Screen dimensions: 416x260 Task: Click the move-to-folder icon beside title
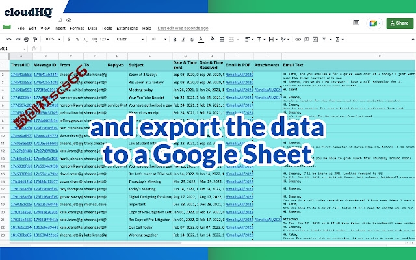pos(60,20)
